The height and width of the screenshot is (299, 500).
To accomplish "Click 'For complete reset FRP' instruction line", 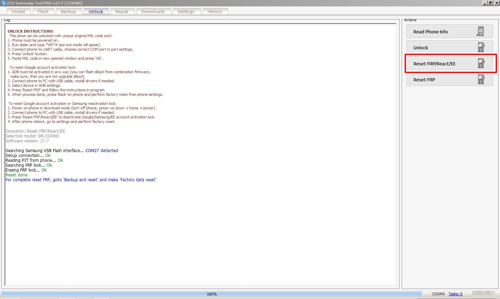I will tap(81, 180).
